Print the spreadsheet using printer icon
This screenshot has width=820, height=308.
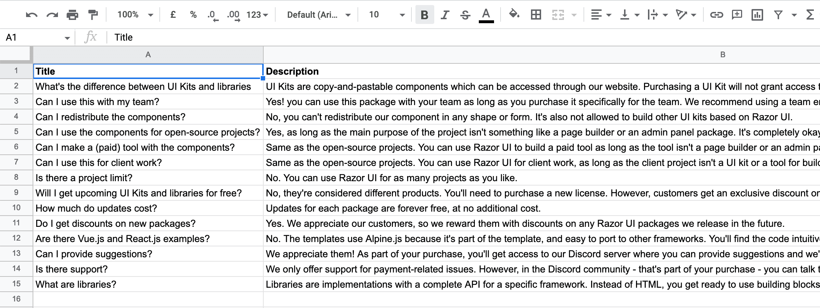coord(72,15)
